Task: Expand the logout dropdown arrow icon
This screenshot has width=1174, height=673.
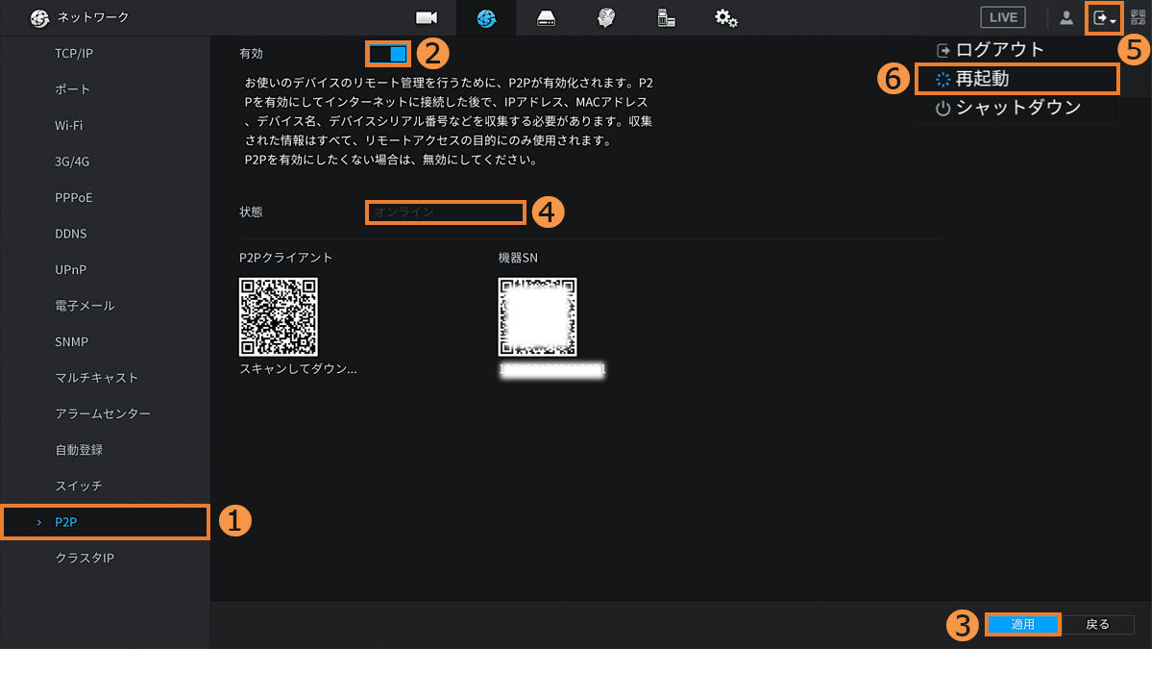Action: 1104,18
